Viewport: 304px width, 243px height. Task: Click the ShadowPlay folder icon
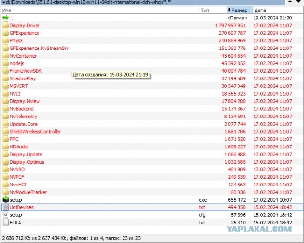[x=6, y=78]
